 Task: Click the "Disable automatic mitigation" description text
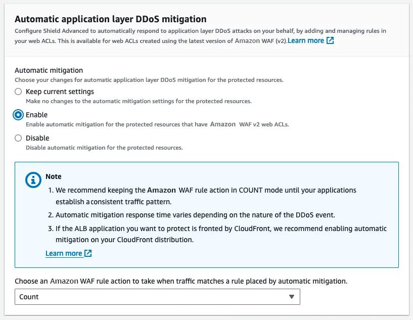pyautogui.click(x=104, y=148)
